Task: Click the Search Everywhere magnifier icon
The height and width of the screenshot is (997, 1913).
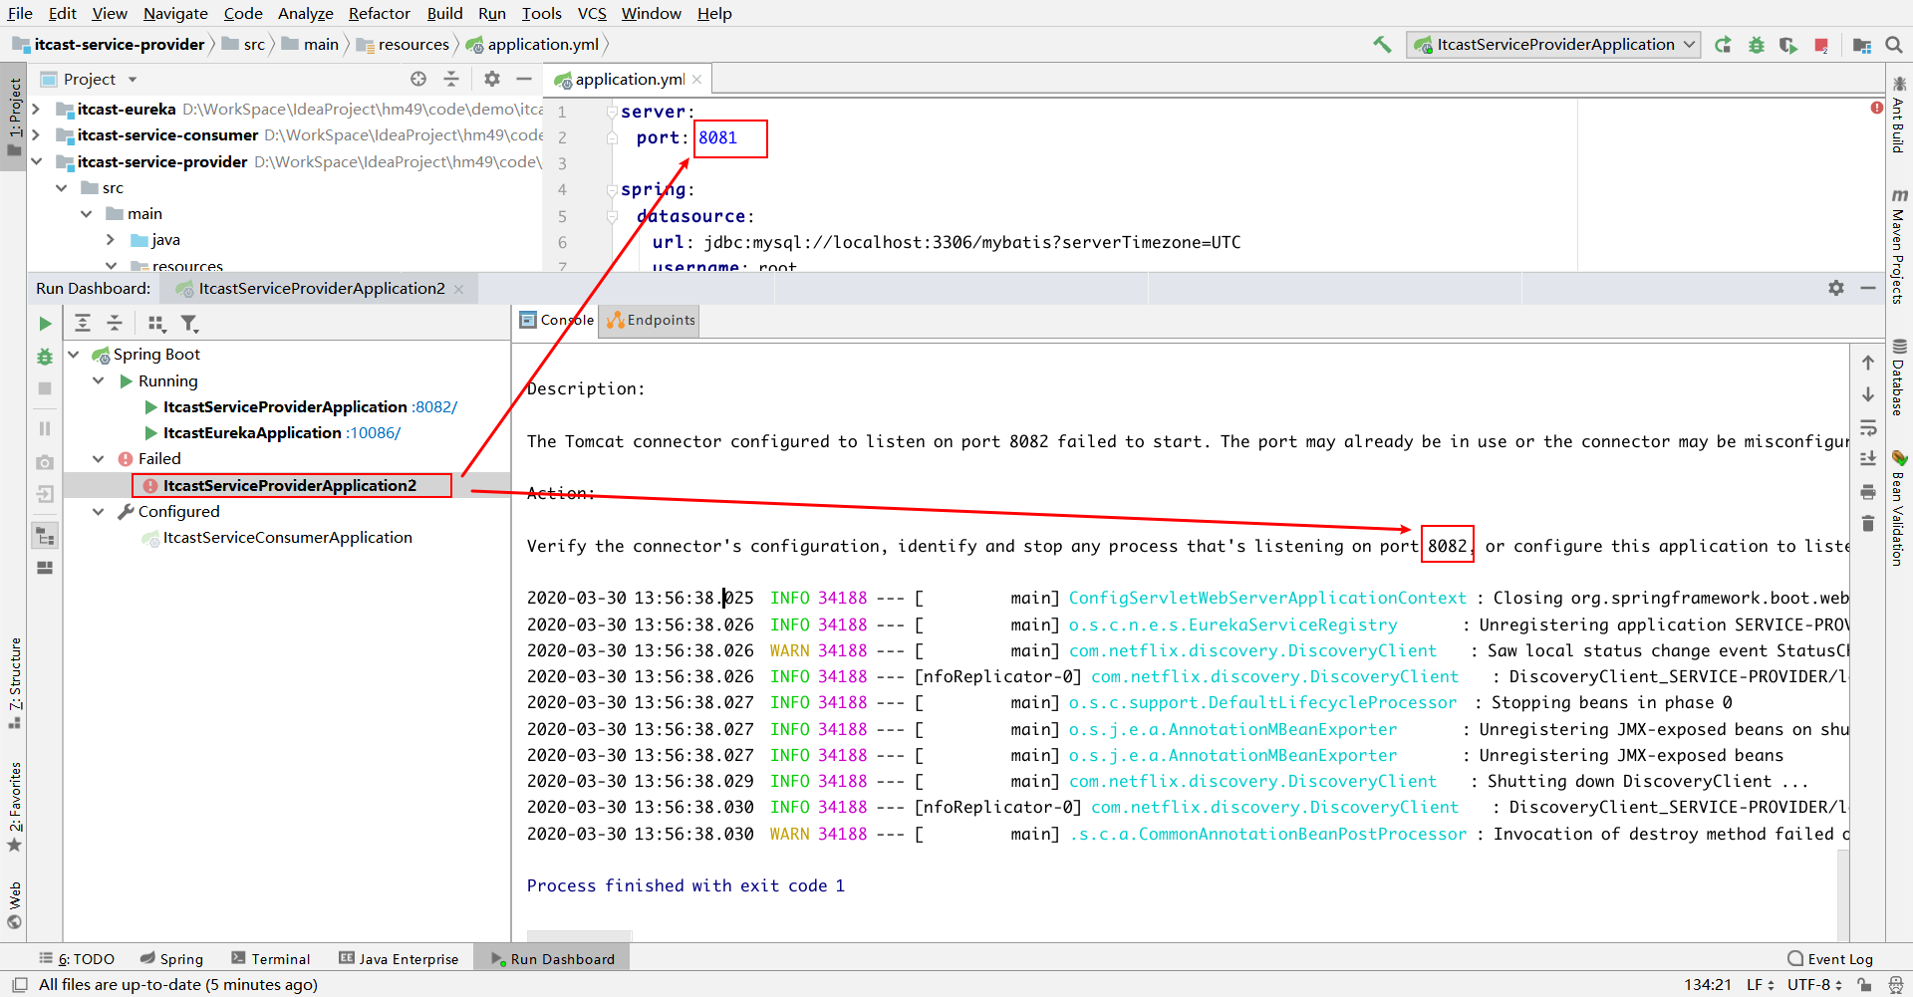Action: 1894,45
